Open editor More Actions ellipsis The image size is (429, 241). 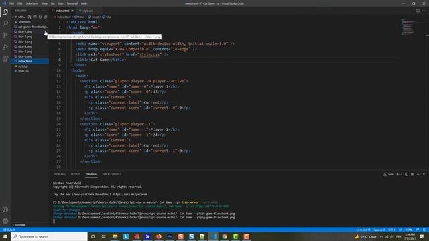pyautogui.click(x=424, y=11)
